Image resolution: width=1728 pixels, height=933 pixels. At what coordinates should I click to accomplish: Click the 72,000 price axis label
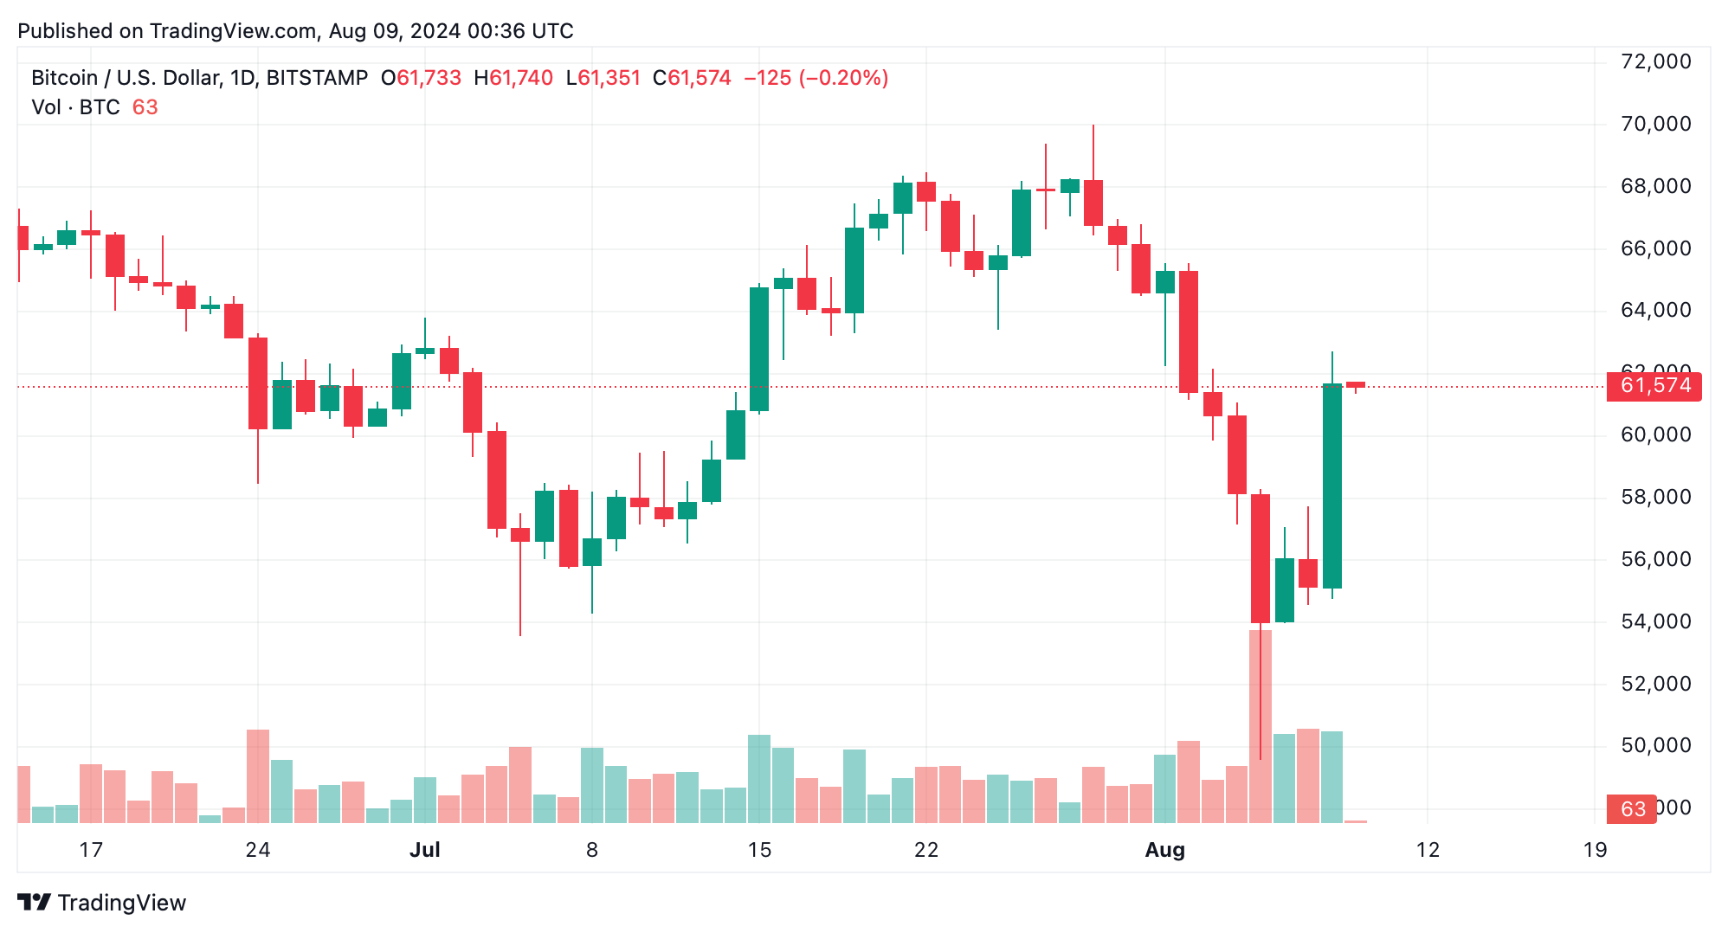(x=1655, y=61)
